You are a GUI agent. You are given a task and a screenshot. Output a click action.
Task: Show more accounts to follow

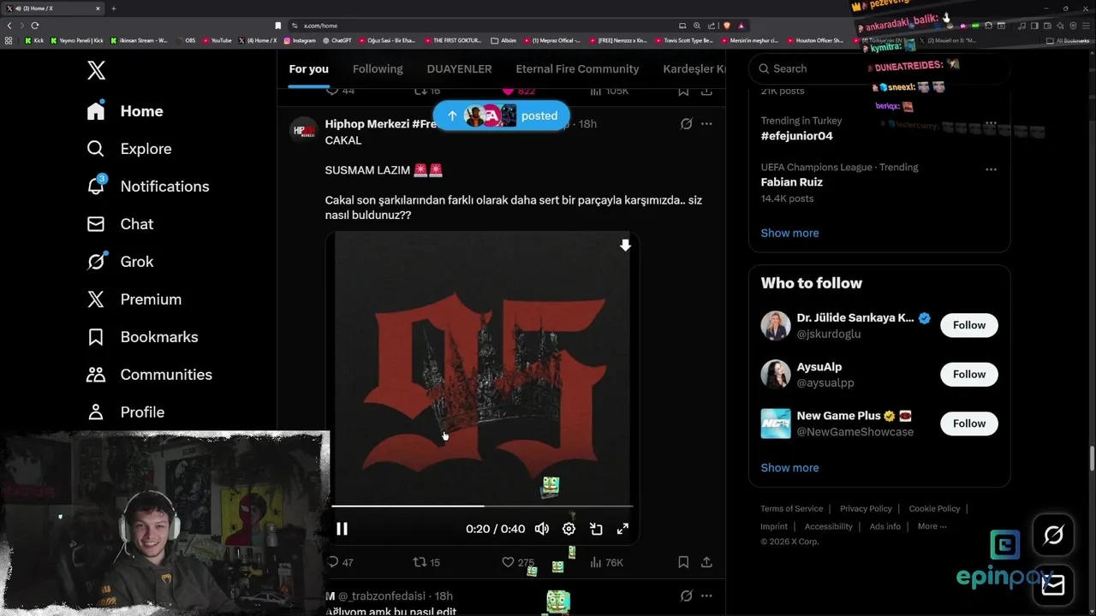coord(789,468)
